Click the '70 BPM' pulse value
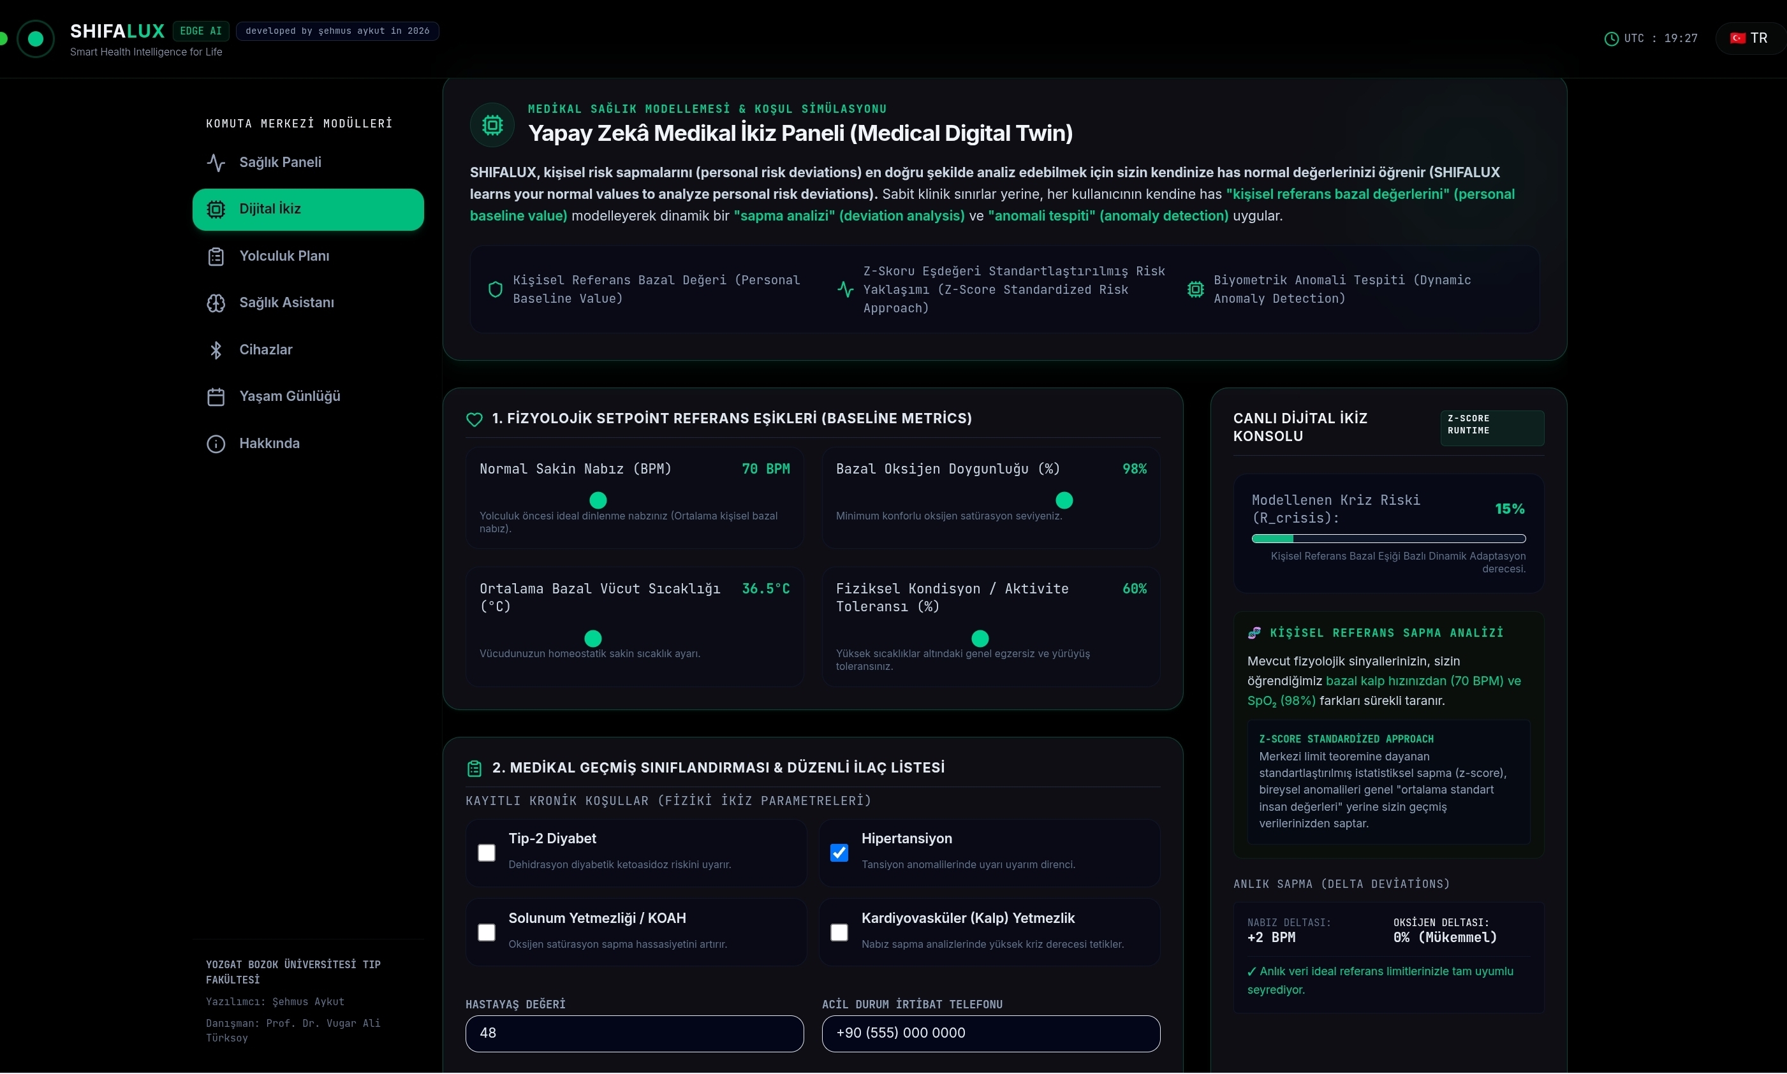The width and height of the screenshot is (1787, 1074). click(765, 469)
